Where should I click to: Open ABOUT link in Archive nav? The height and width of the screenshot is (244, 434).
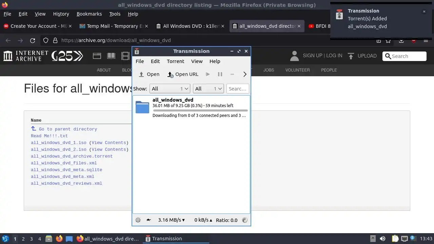coord(104,70)
